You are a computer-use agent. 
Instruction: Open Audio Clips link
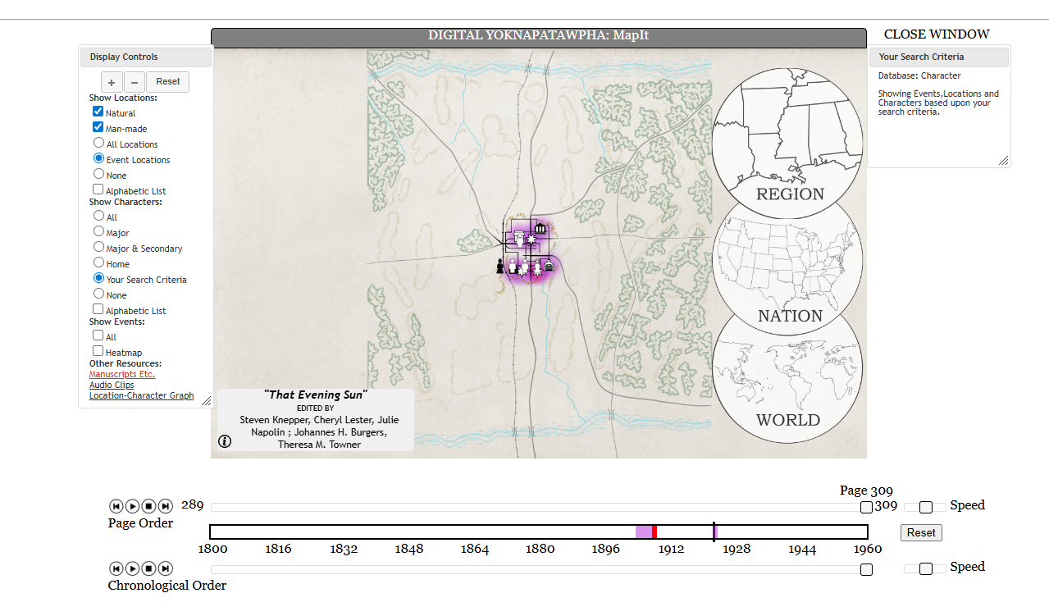pos(112,385)
